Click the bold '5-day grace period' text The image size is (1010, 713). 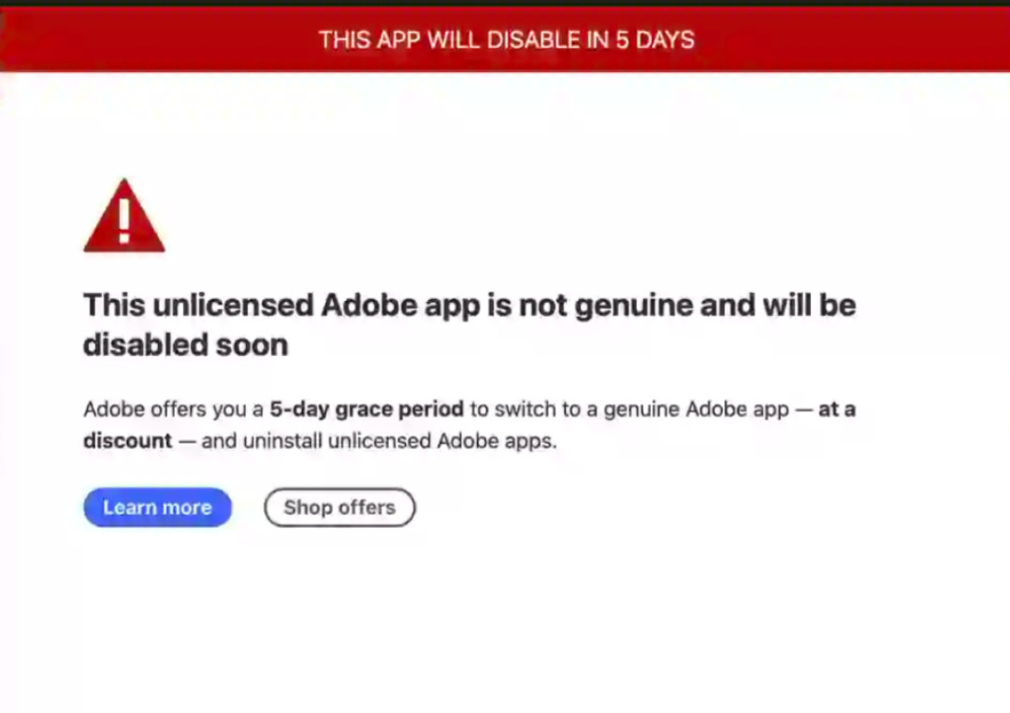(x=367, y=409)
